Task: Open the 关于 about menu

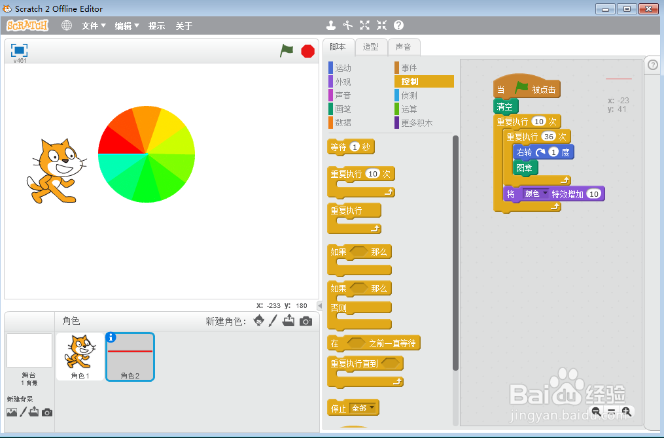Action: click(184, 25)
